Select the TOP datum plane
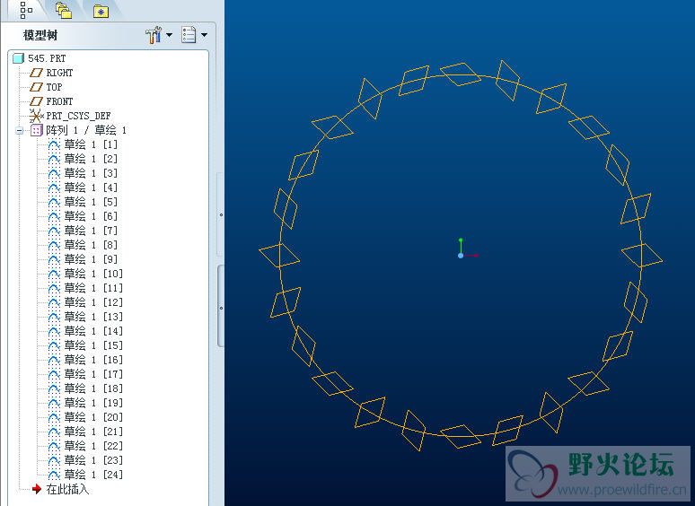Viewport: 695px width, 506px height. point(54,87)
